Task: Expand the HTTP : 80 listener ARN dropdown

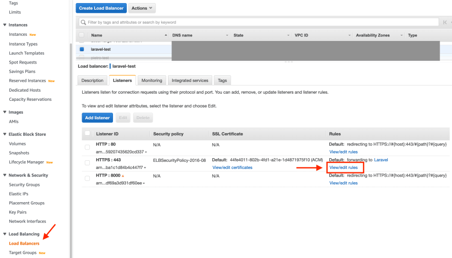Action: pyautogui.click(x=146, y=152)
